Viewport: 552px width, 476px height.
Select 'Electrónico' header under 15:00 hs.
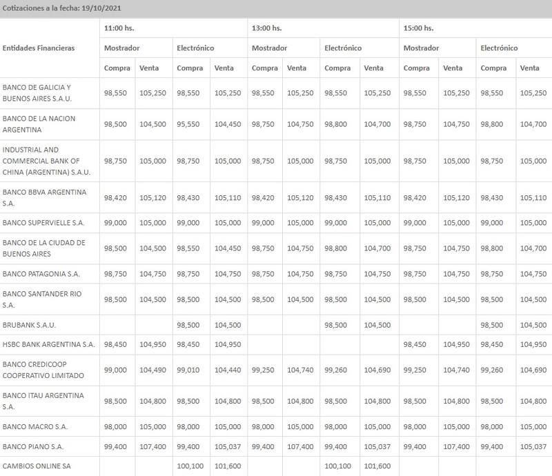[x=500, y=48]
